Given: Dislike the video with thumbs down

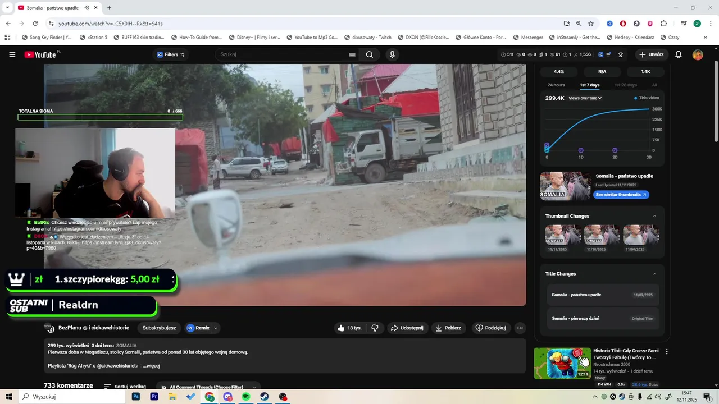Looking at the screenshot, I should (x=375, y=328).
